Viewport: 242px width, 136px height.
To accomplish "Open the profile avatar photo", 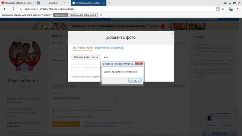I will (25, 54).
